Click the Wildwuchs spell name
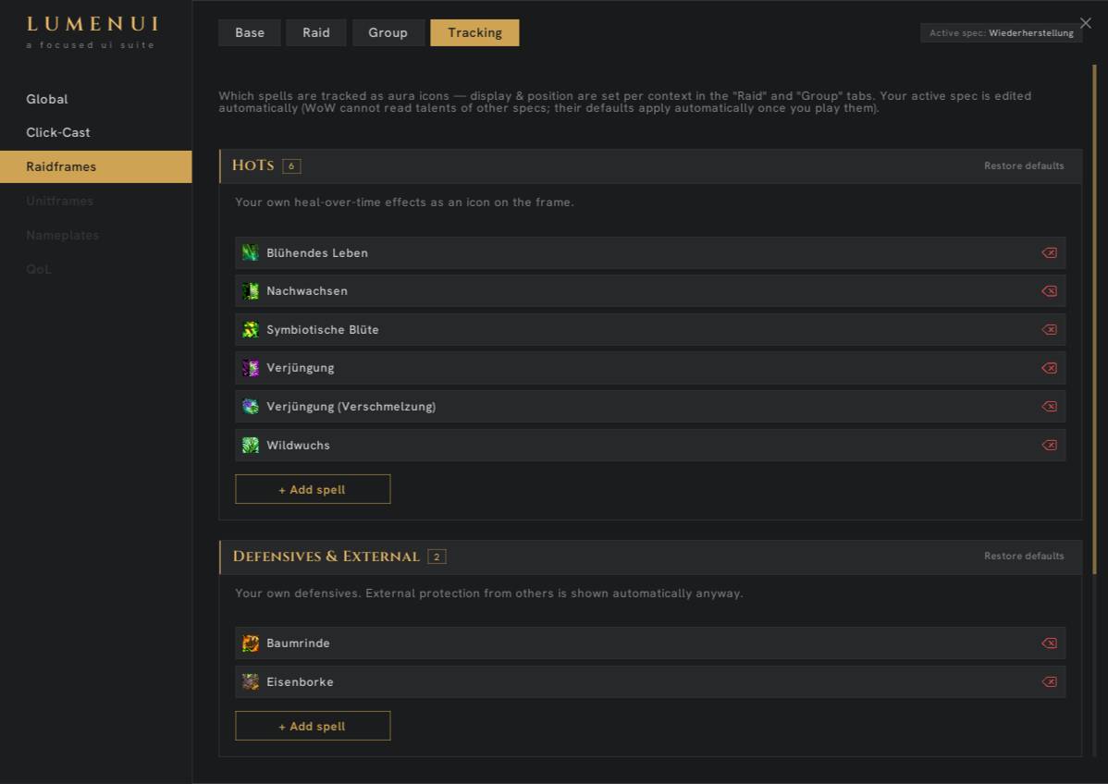The image size is (1108, 784). 298,446
